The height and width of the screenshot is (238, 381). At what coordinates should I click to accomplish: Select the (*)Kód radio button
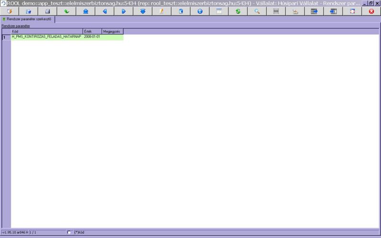[x=69, y=232]
